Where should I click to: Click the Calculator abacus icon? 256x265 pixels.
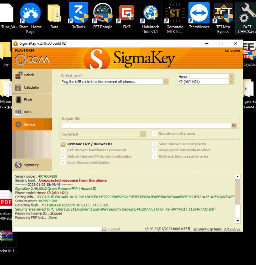point(18,88)
